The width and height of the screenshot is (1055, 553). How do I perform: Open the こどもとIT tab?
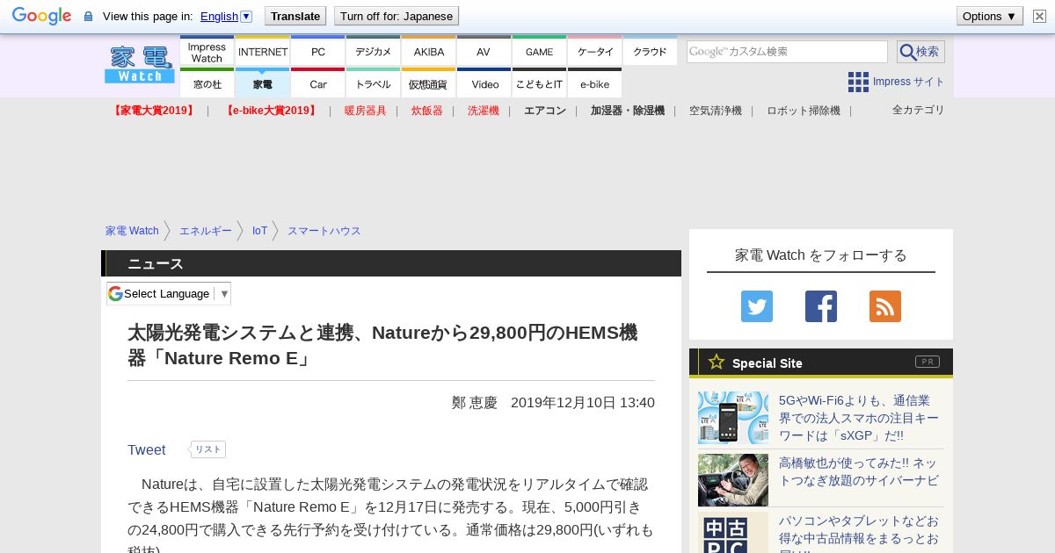(x=539, y=84)
